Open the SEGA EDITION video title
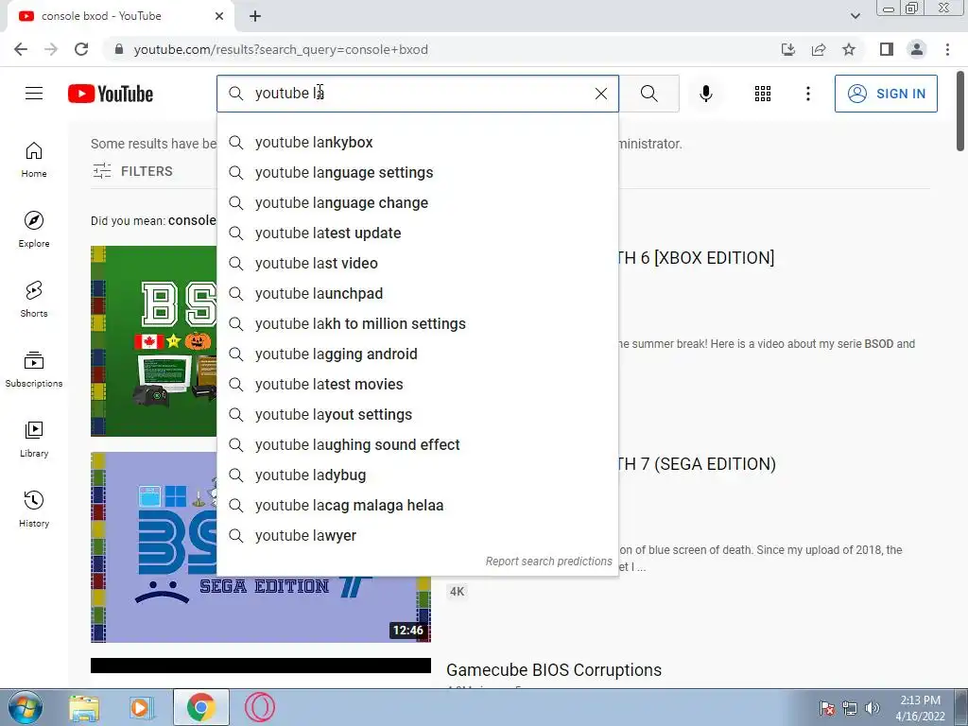 coord(698,463)
